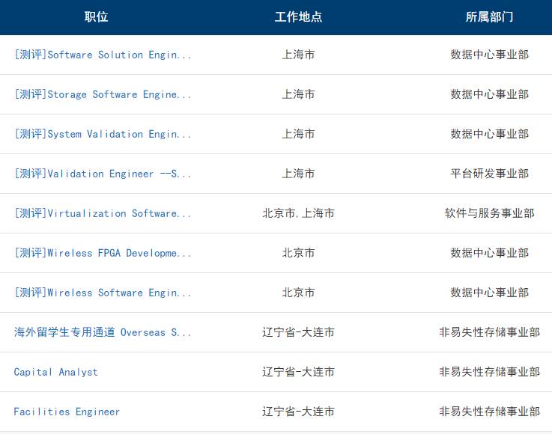Select 辽宁省-大连市 in Overseas row
552x434 pixels.
click(x=298, y=332)
